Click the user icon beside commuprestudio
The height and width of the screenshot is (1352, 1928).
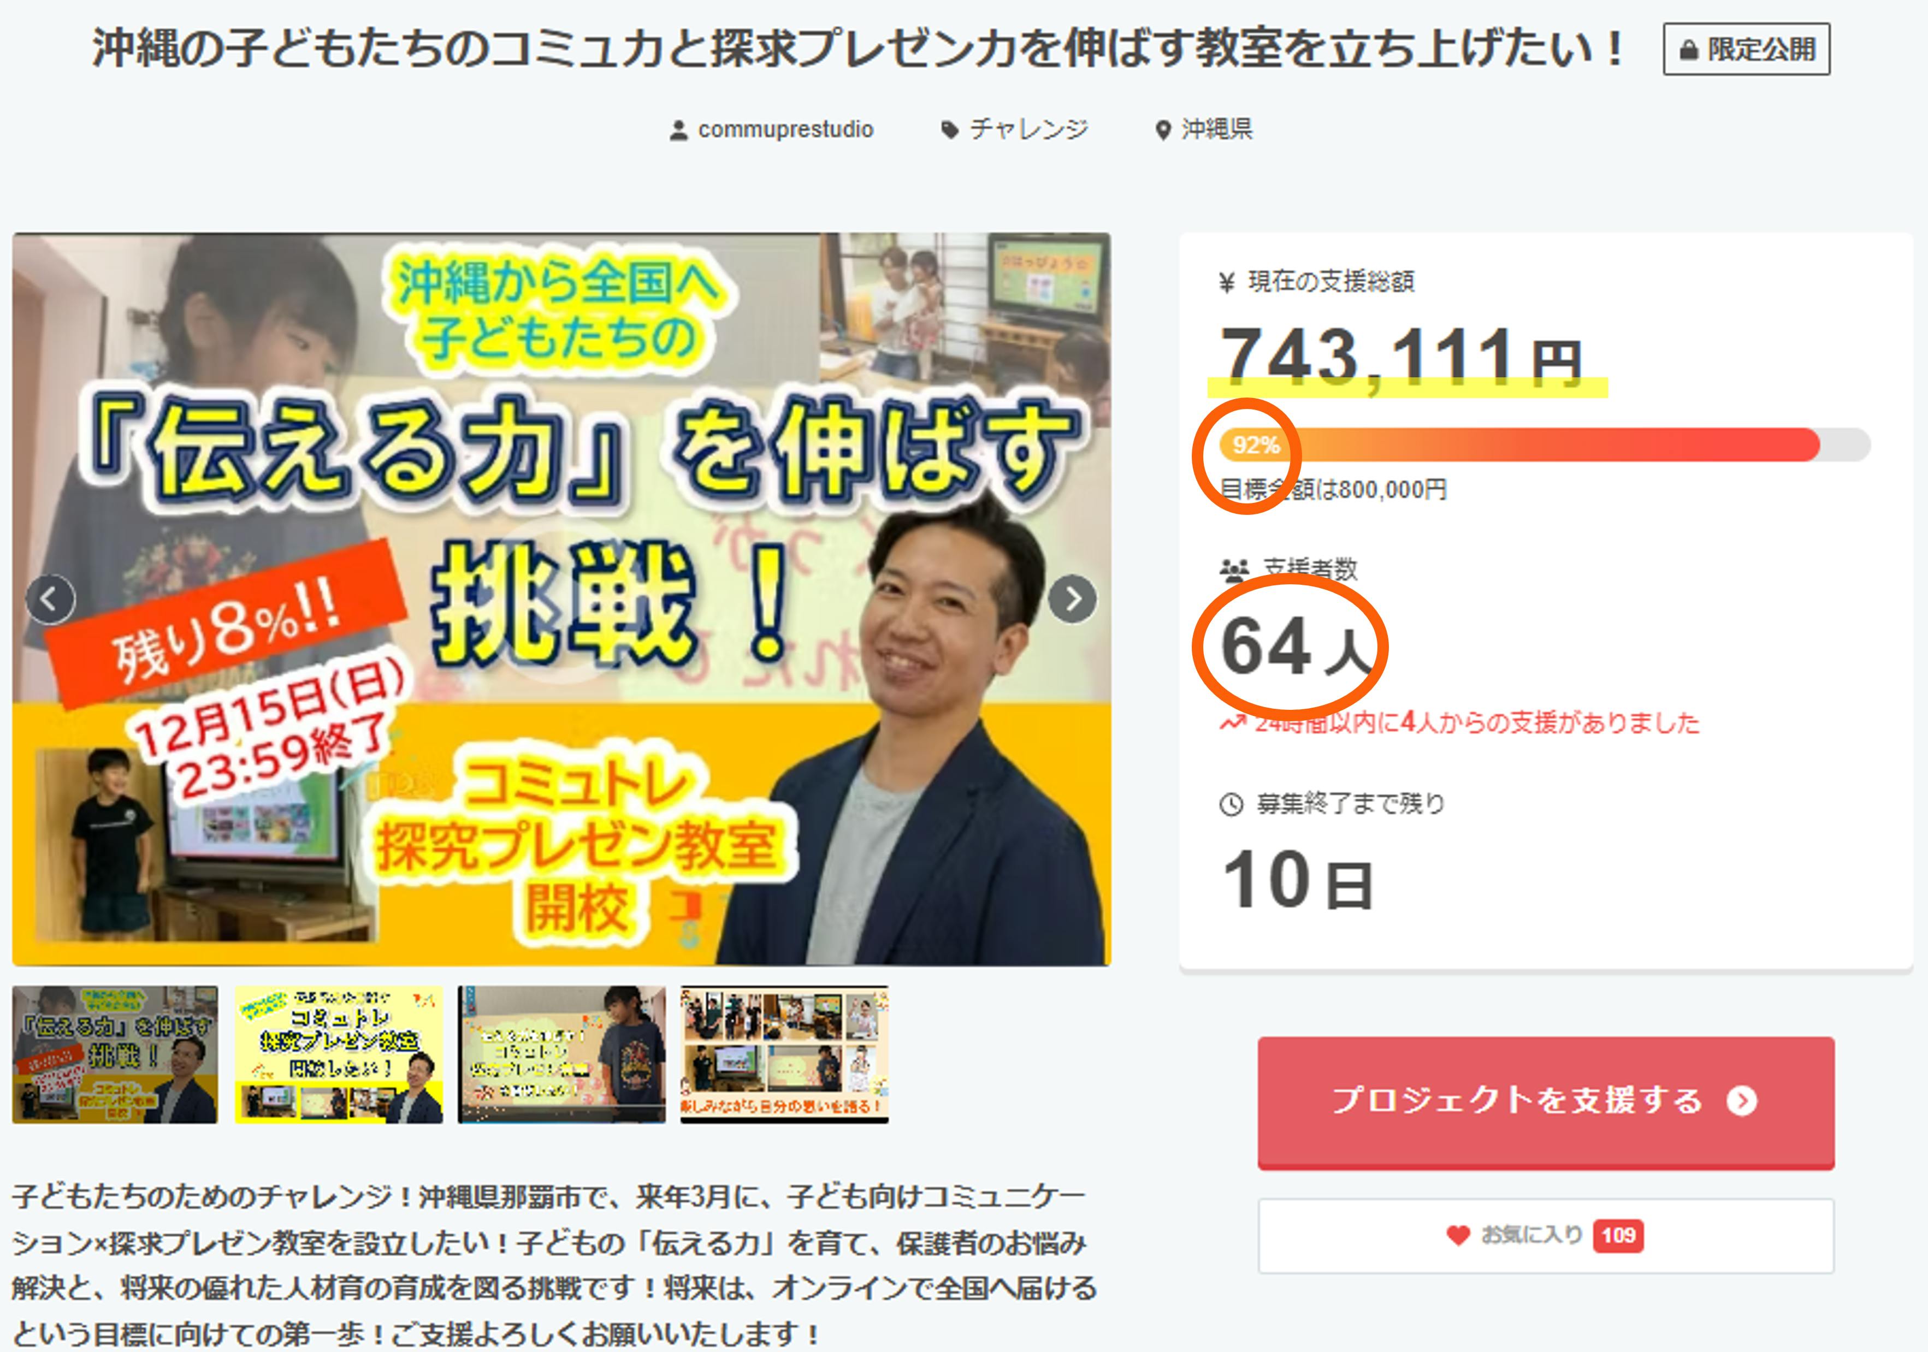678,130
